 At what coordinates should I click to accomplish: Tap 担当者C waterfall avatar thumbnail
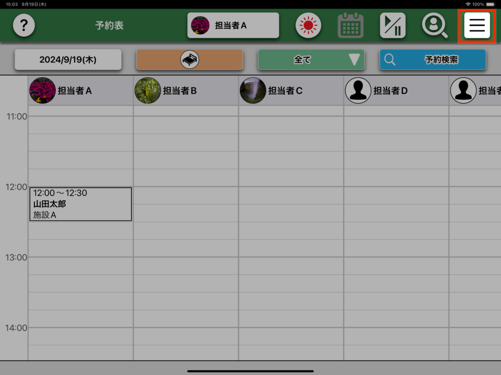(x=253, y=90)
